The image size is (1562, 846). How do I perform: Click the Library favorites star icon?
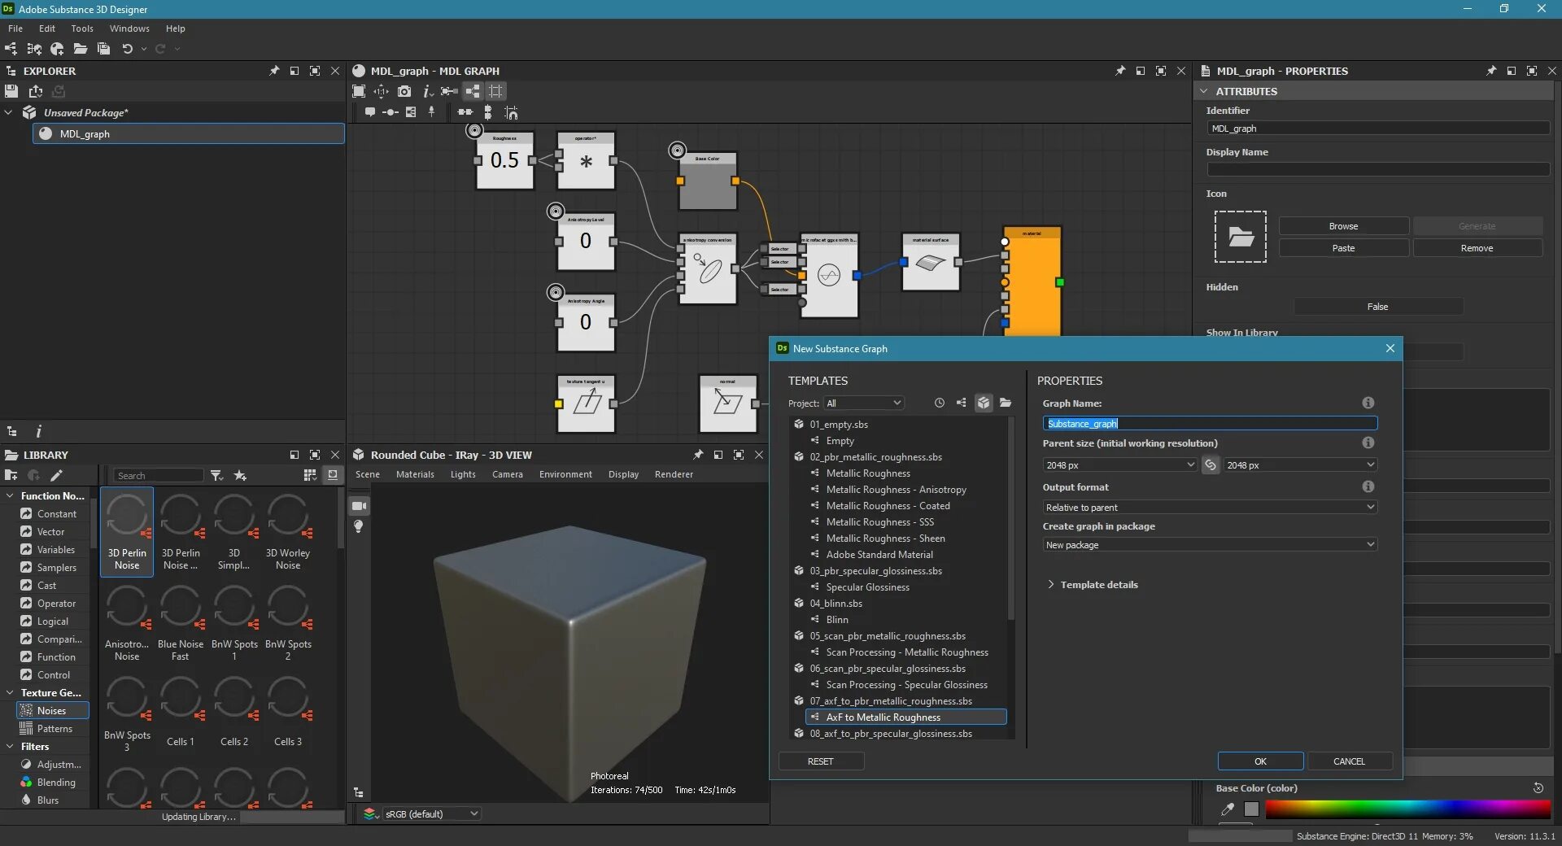(x=240, y=475)
